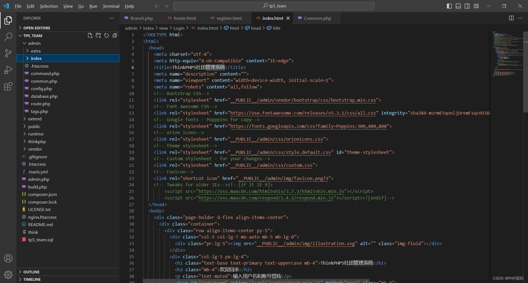The image size is (528, 283).
Task: Switch to the register.html tab
Action: 229,18
